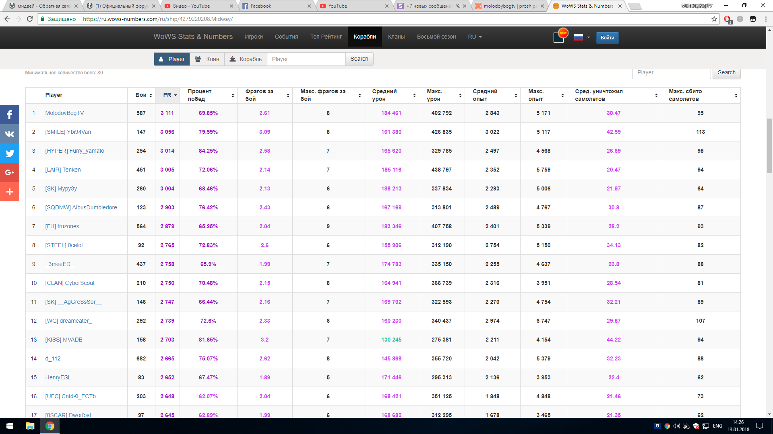Open Chrome from the Windows taskbar
Image resolution: width=773 pixels, height=434 pixels.
[x=50, y=426]
